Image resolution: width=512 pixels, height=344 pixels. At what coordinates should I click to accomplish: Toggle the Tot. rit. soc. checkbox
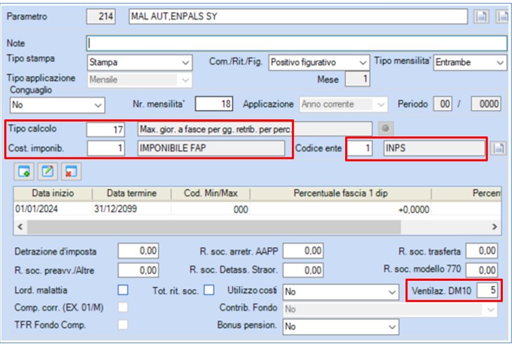209,290
